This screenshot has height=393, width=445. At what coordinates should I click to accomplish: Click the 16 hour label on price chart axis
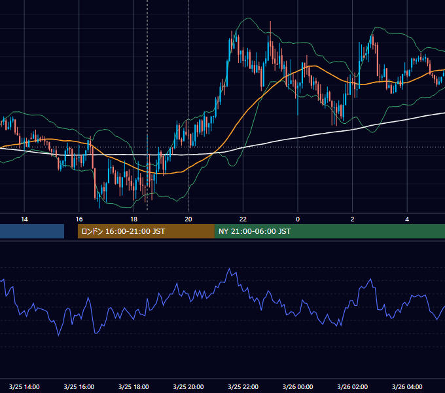click(79, 219)
